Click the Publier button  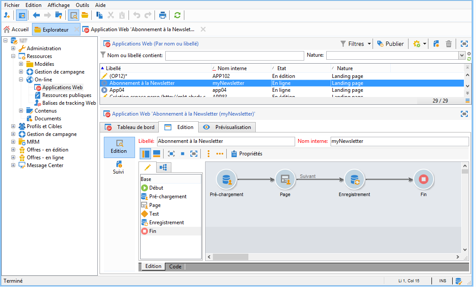[390, 44]
